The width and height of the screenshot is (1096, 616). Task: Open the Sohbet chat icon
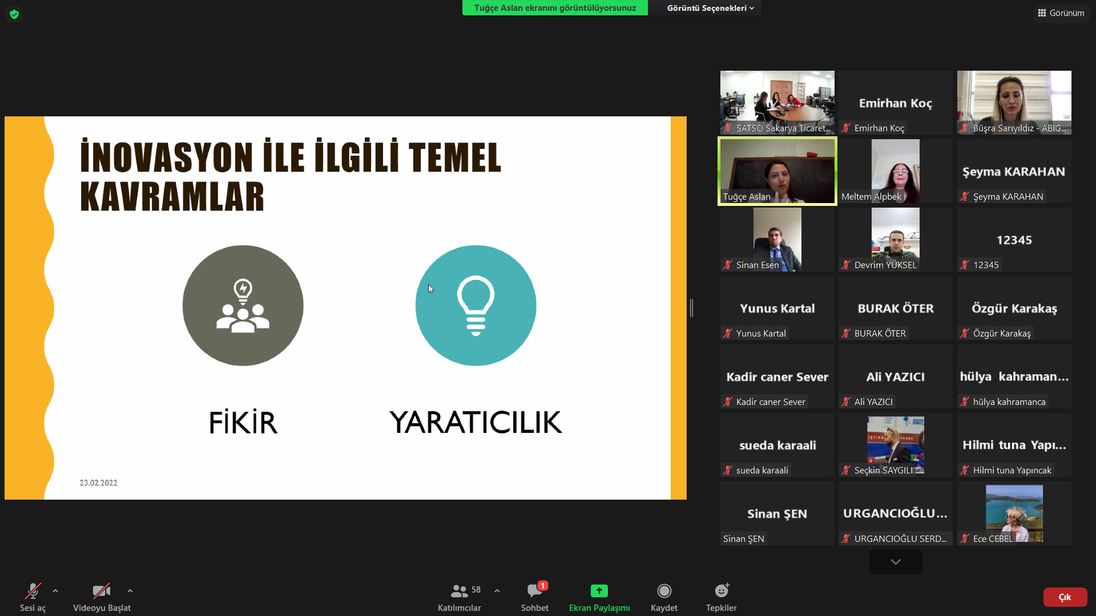tap(534, 591)
